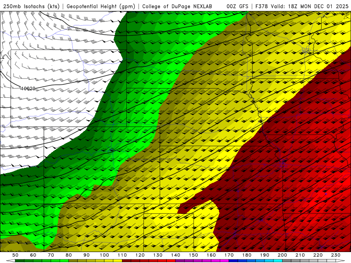This screenshot has height=263, width=351.
Task: Click the '220' colorbar tick label
Action: 318,255
